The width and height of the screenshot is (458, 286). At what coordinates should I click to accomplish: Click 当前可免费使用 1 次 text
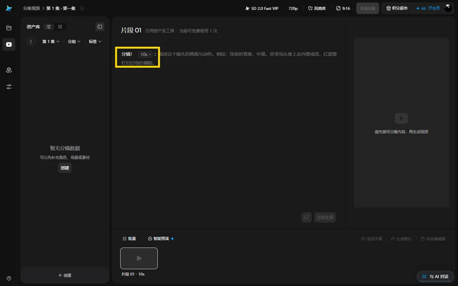[x=198, y=31]
